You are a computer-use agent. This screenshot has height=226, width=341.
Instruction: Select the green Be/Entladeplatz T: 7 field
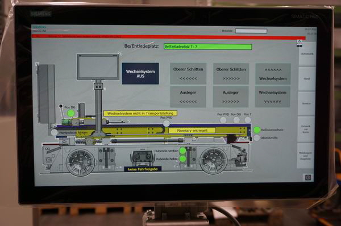click(x=207, y=47)
